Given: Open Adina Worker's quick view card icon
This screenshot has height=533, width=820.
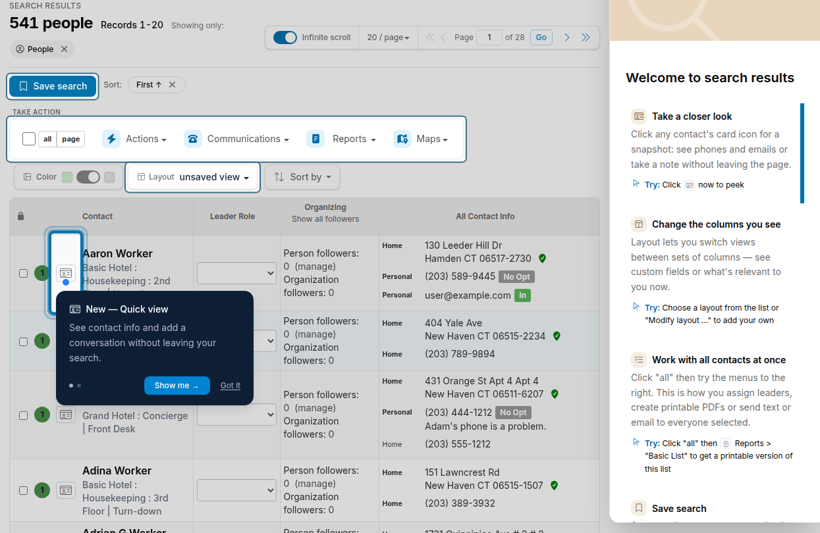Looking at the screenshot, I should pos(66,490).
